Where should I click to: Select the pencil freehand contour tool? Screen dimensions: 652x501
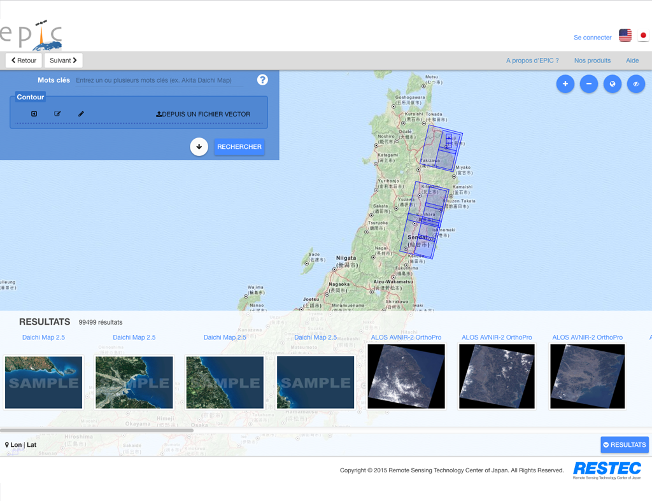[81, 113]
